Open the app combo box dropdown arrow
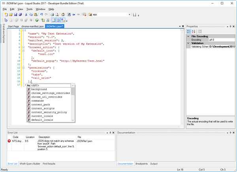Image resolution: width=237 pixels, height=172 pixels. point(130,15)
